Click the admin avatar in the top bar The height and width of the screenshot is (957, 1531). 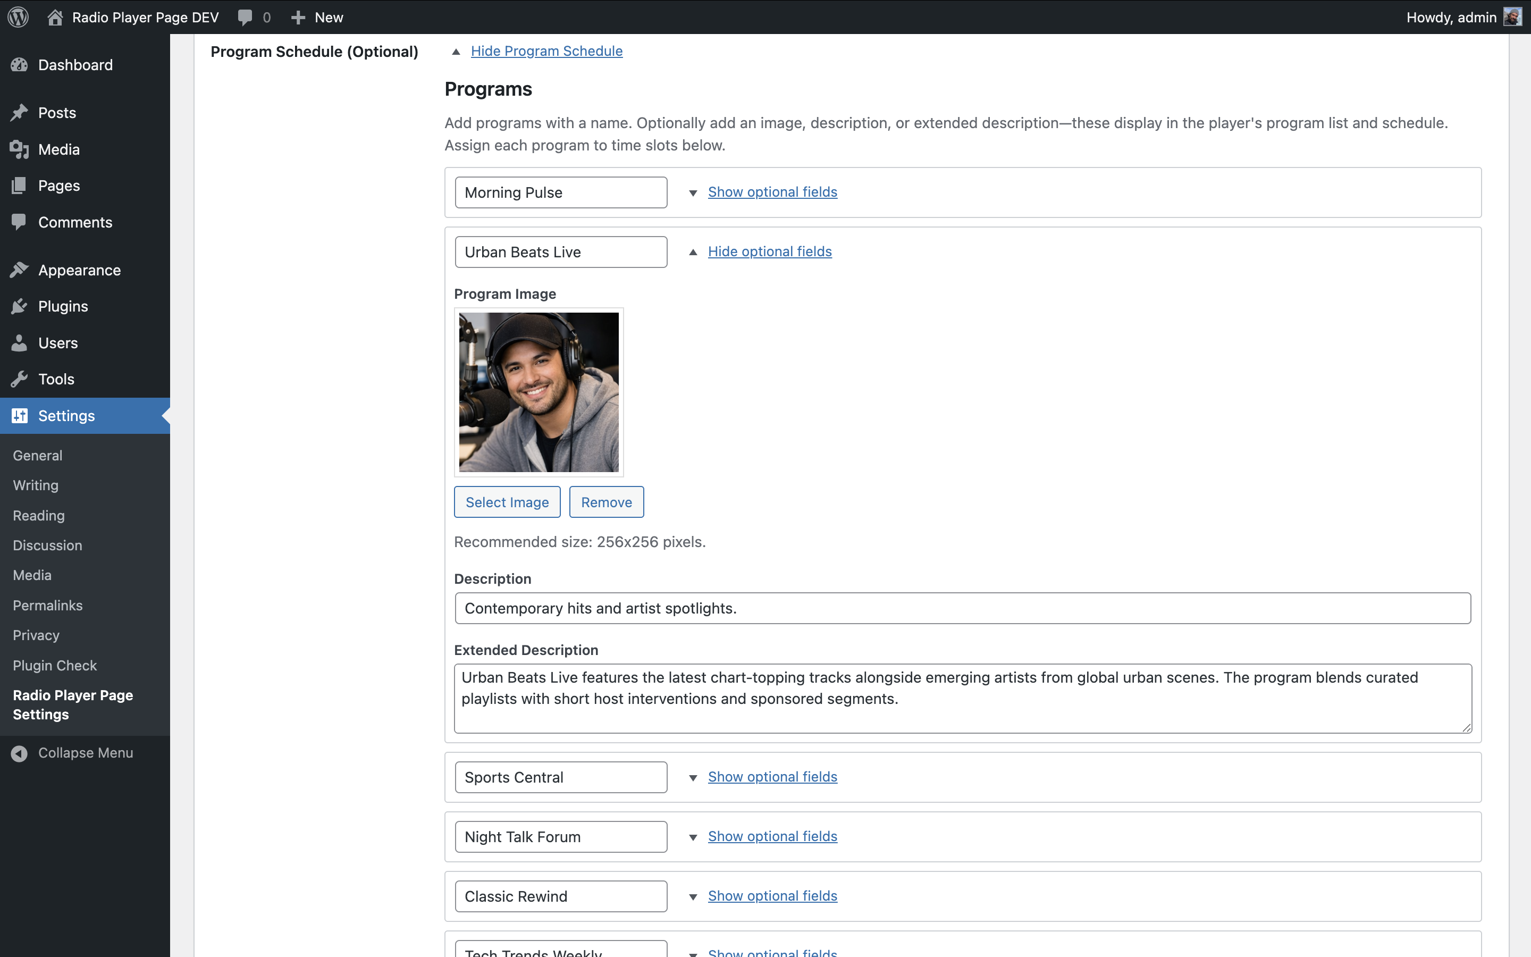[x=1512, y=17]
